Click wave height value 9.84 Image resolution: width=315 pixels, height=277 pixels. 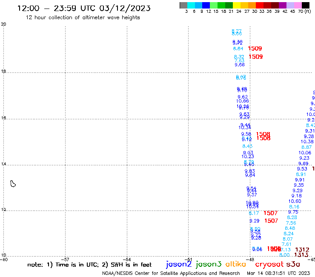[x=250, y=175]
